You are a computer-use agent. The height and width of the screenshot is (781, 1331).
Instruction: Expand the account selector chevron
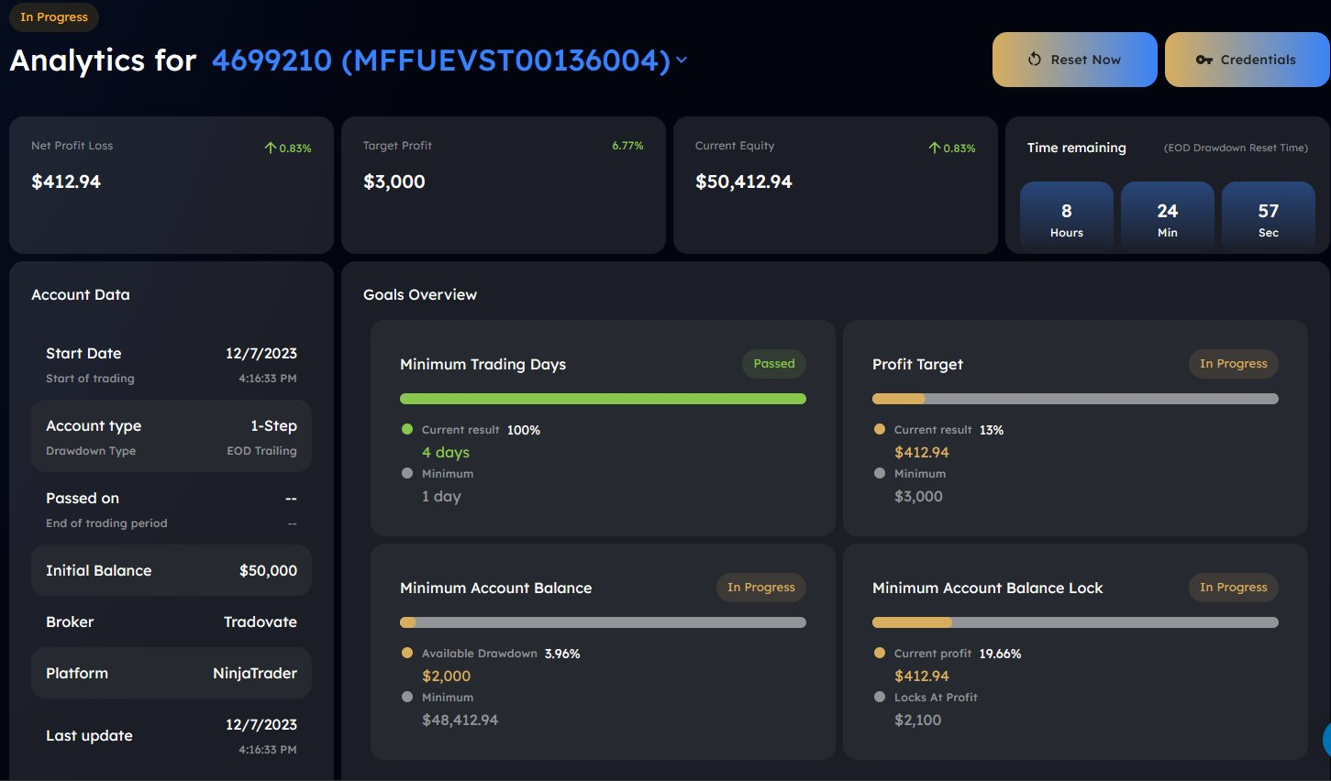tap(682, 60)
